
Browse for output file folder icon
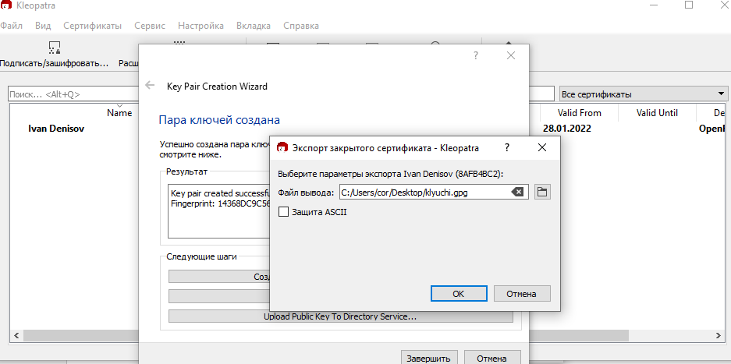pyautogui.click(x=541, y=192)
